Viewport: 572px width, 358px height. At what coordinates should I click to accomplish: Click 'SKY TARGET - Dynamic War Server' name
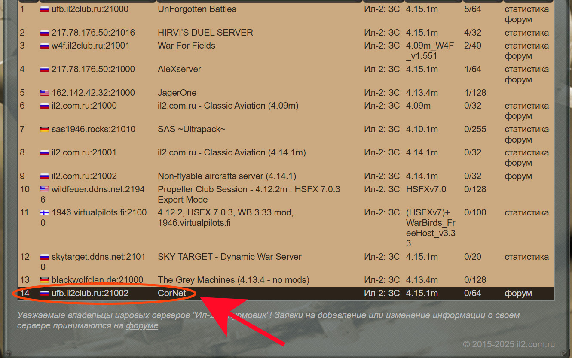pos(229,257)
